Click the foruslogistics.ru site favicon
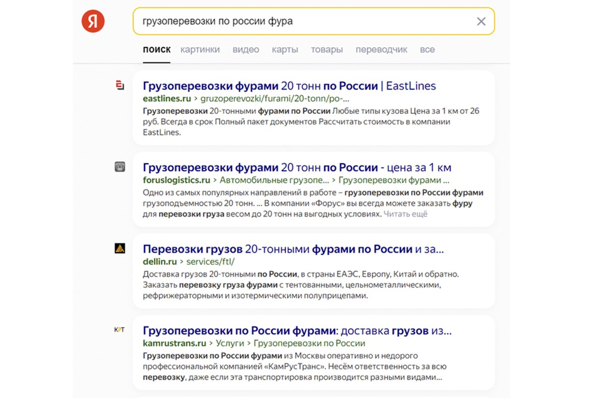The width and height of the screenshot is (615, 403). coord(120,167)
